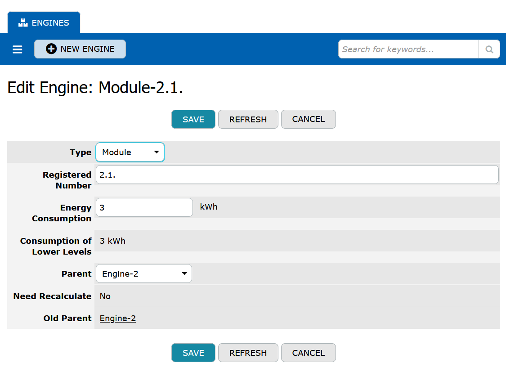Image resolution: width=506 pixels, height=381 pixels.
Task: Click the keyword search field
Action: pyautogui.click(x=408, y=49)
